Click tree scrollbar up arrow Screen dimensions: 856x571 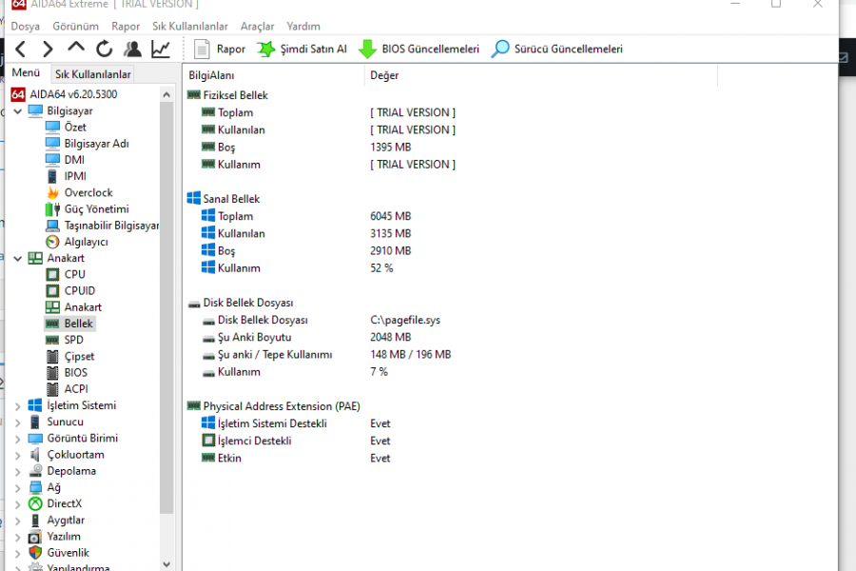[x=166, y=94]
